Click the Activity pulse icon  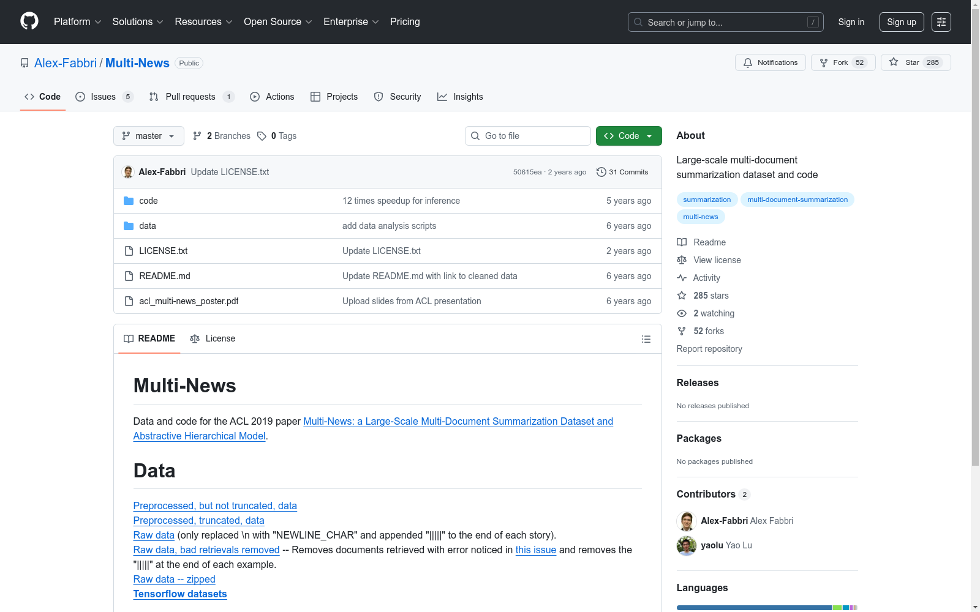click(682, 278)
